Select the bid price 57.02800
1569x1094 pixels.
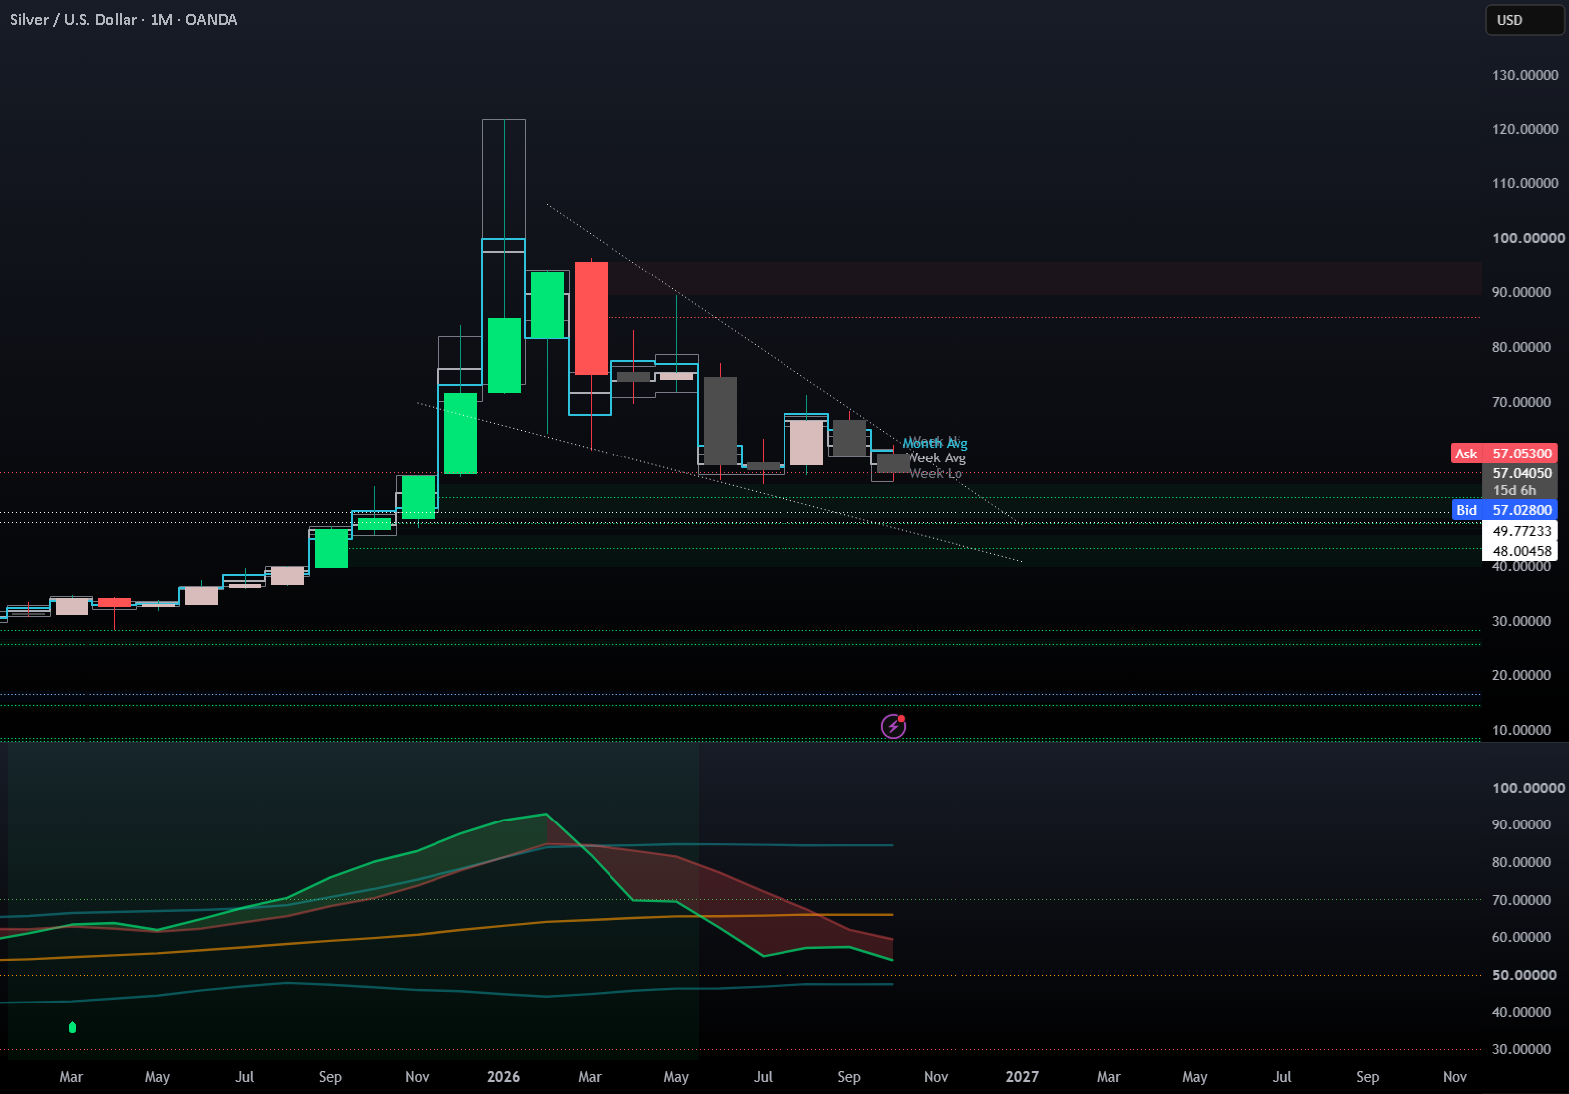click(x=1521, y=510)
